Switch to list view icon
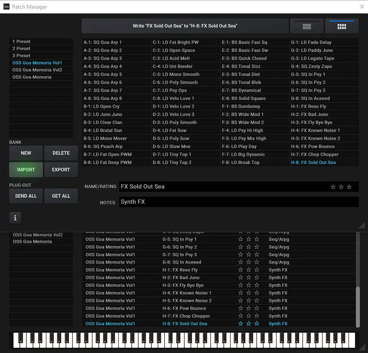This screenshot has height=353, width=368. (x=307, y=26)
